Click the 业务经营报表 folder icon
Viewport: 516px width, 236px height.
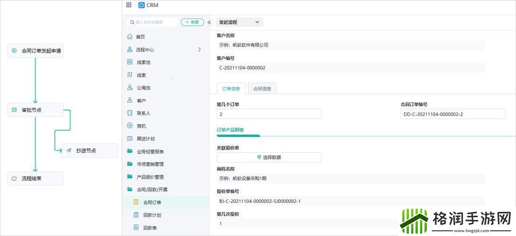(130, 152)
